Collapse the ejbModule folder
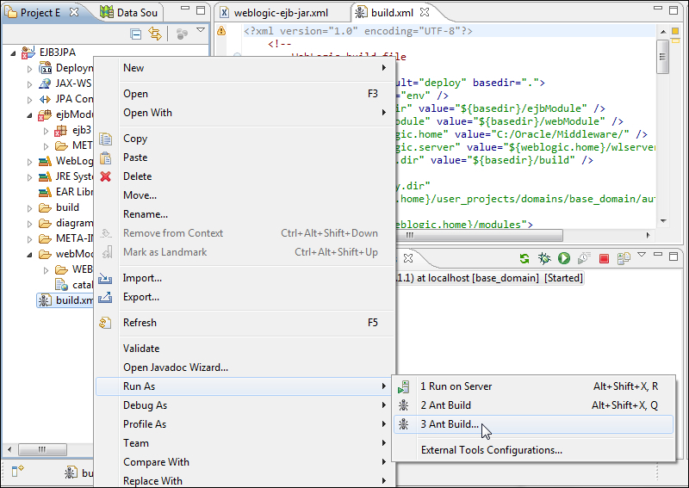 29,115
